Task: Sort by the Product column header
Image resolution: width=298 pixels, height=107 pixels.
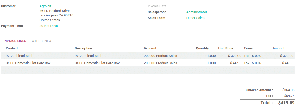Action: tap(12, 48)
